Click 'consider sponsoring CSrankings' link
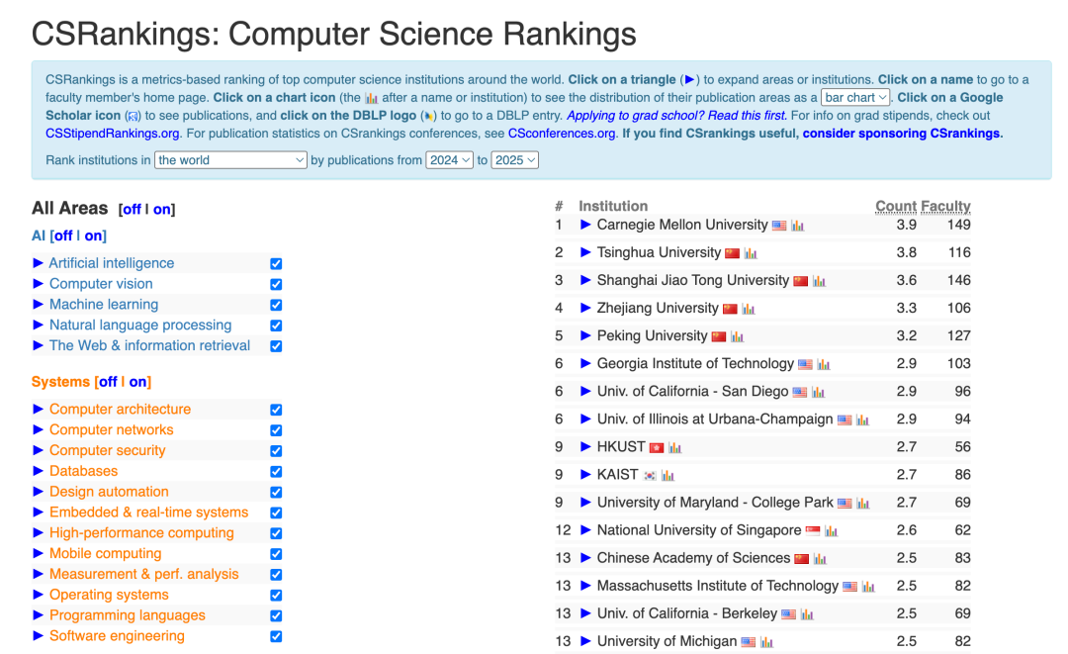This screenshot has height=654, width=1068. pos(901,134)
